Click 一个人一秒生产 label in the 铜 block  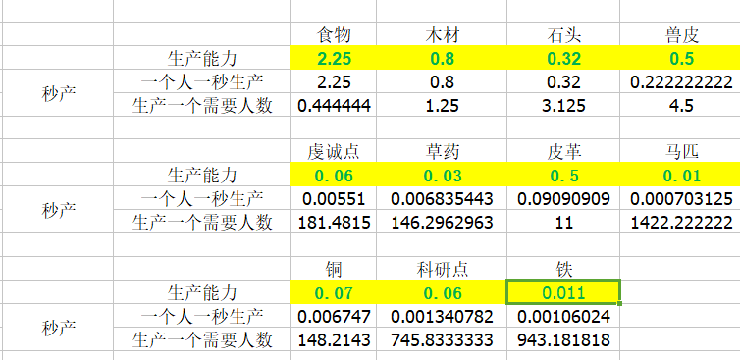(x=201, y=316)
